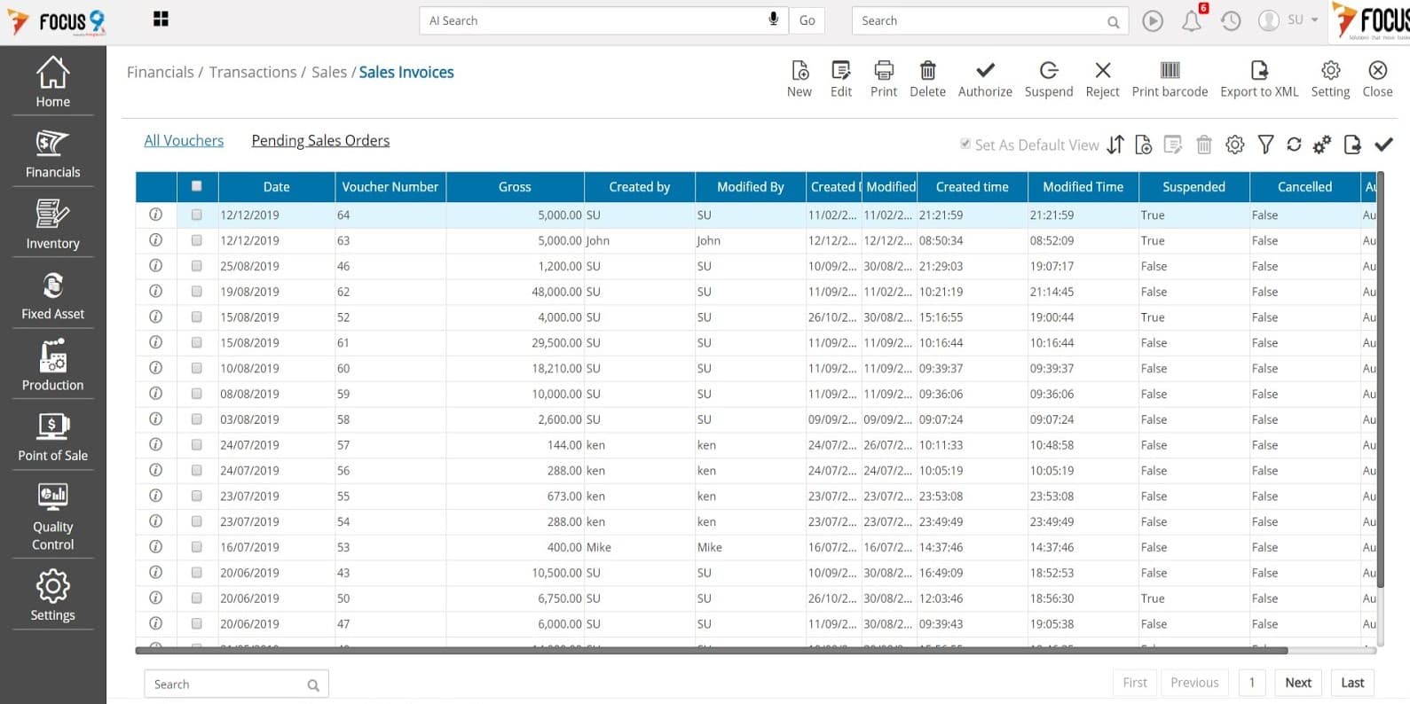The image size is (1410, 704).
Task: Open the Production module
Action: coord(52,365)
